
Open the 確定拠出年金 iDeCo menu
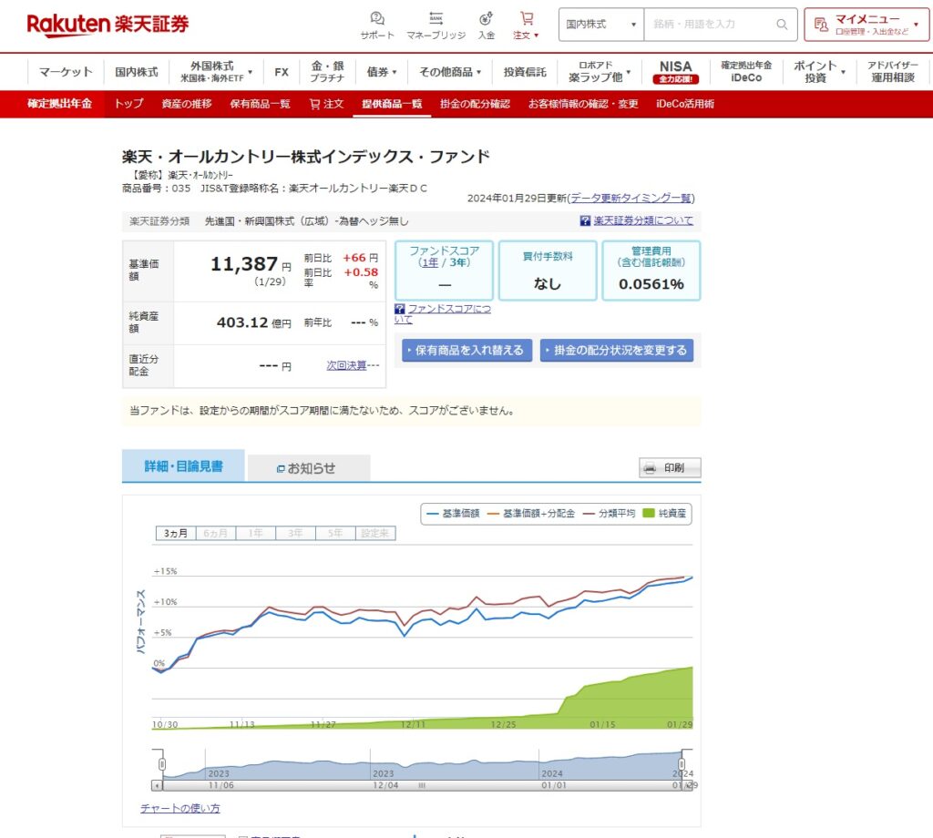[746, 72]
